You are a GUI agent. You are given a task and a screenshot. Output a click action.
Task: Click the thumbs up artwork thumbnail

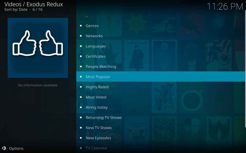(x=38, y=48)
